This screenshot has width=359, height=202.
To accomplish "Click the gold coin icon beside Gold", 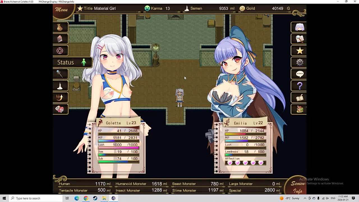I will (242, 8).
